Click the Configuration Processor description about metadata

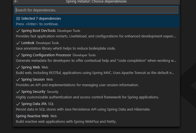(96, 61)
